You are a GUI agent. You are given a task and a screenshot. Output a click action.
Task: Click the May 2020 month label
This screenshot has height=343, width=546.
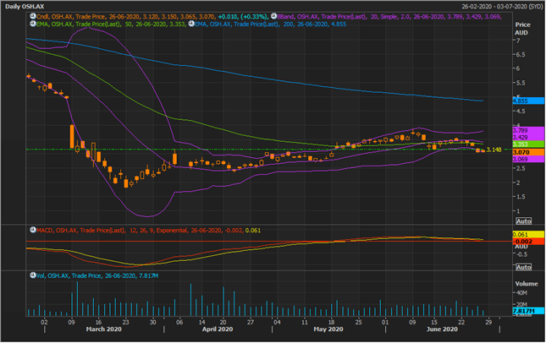click(x=328, y=329)
